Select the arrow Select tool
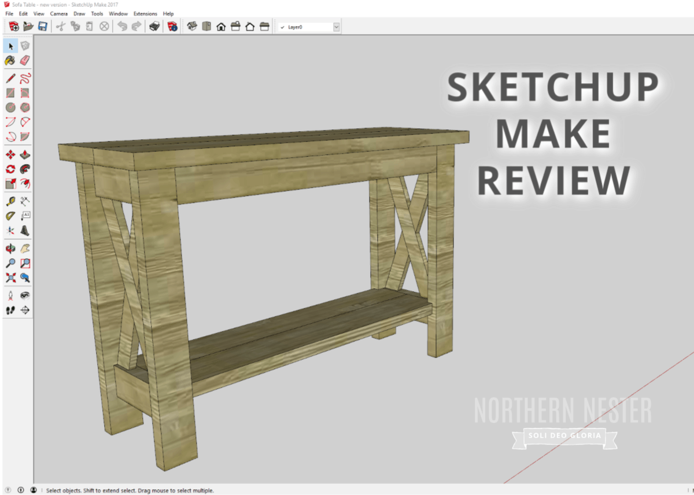The height and width of the screenshot is (495, 694). 10,46
